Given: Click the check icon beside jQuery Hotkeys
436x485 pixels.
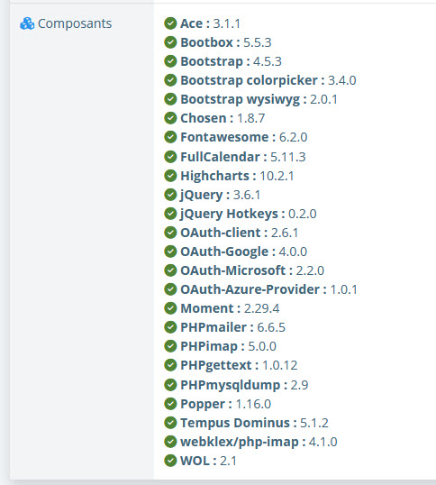Looking at the screenshot, I should tap(170, 214).
